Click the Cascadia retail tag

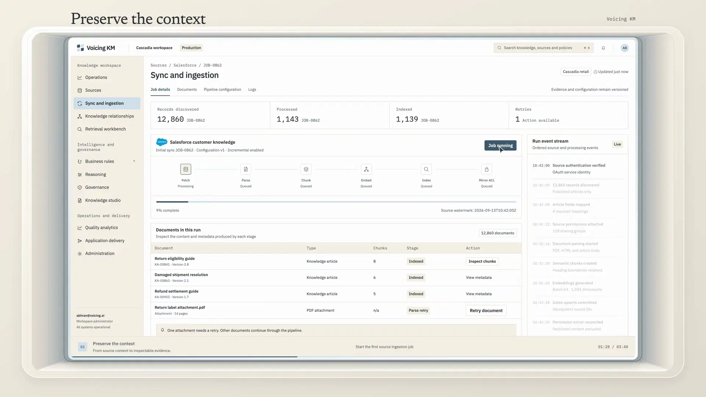575,72
